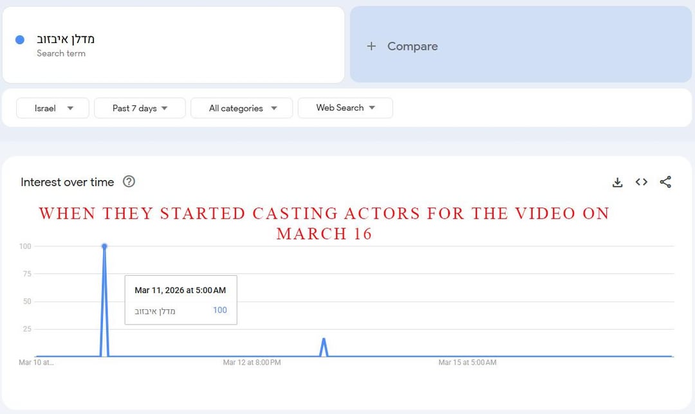Click the Interest over time heading
Screen dimensions: 695x414
click(67, 182)
